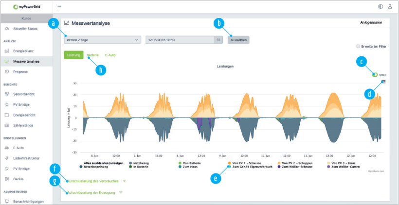The image size is (399, 205).
Task: Open the 'letzten 7 Tage' dropdown
Action: (102, 40)
